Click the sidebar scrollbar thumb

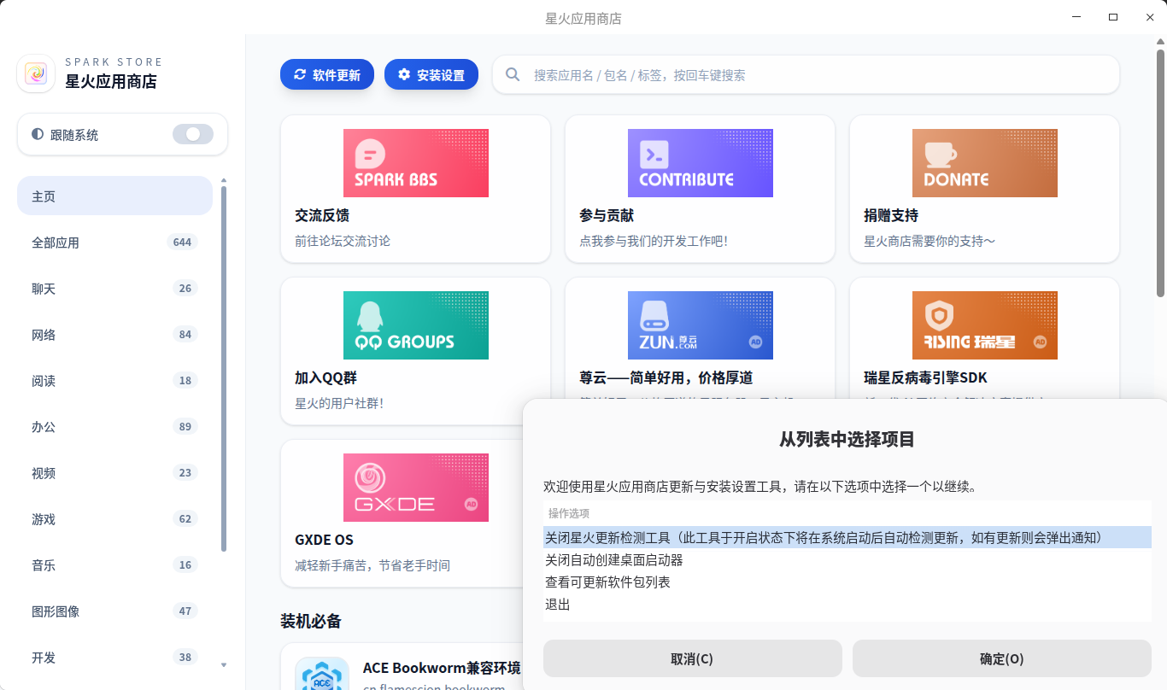click(224, 368)
